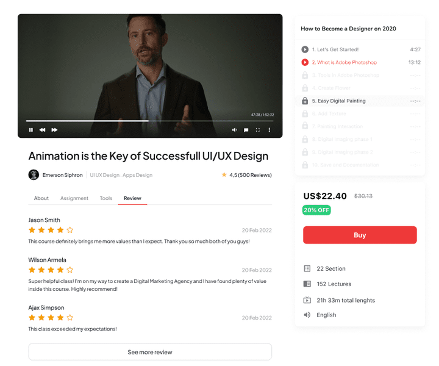Open the Assignment tab
This screenshot has height=366, width=439.
pyautogui.click(x=74, y=198)
